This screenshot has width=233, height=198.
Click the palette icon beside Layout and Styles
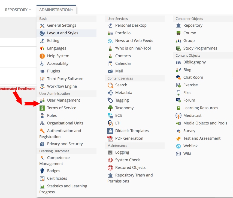coord(42,33)
